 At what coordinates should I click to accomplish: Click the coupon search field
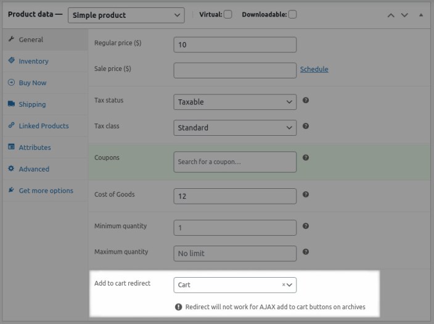(235, 162)
